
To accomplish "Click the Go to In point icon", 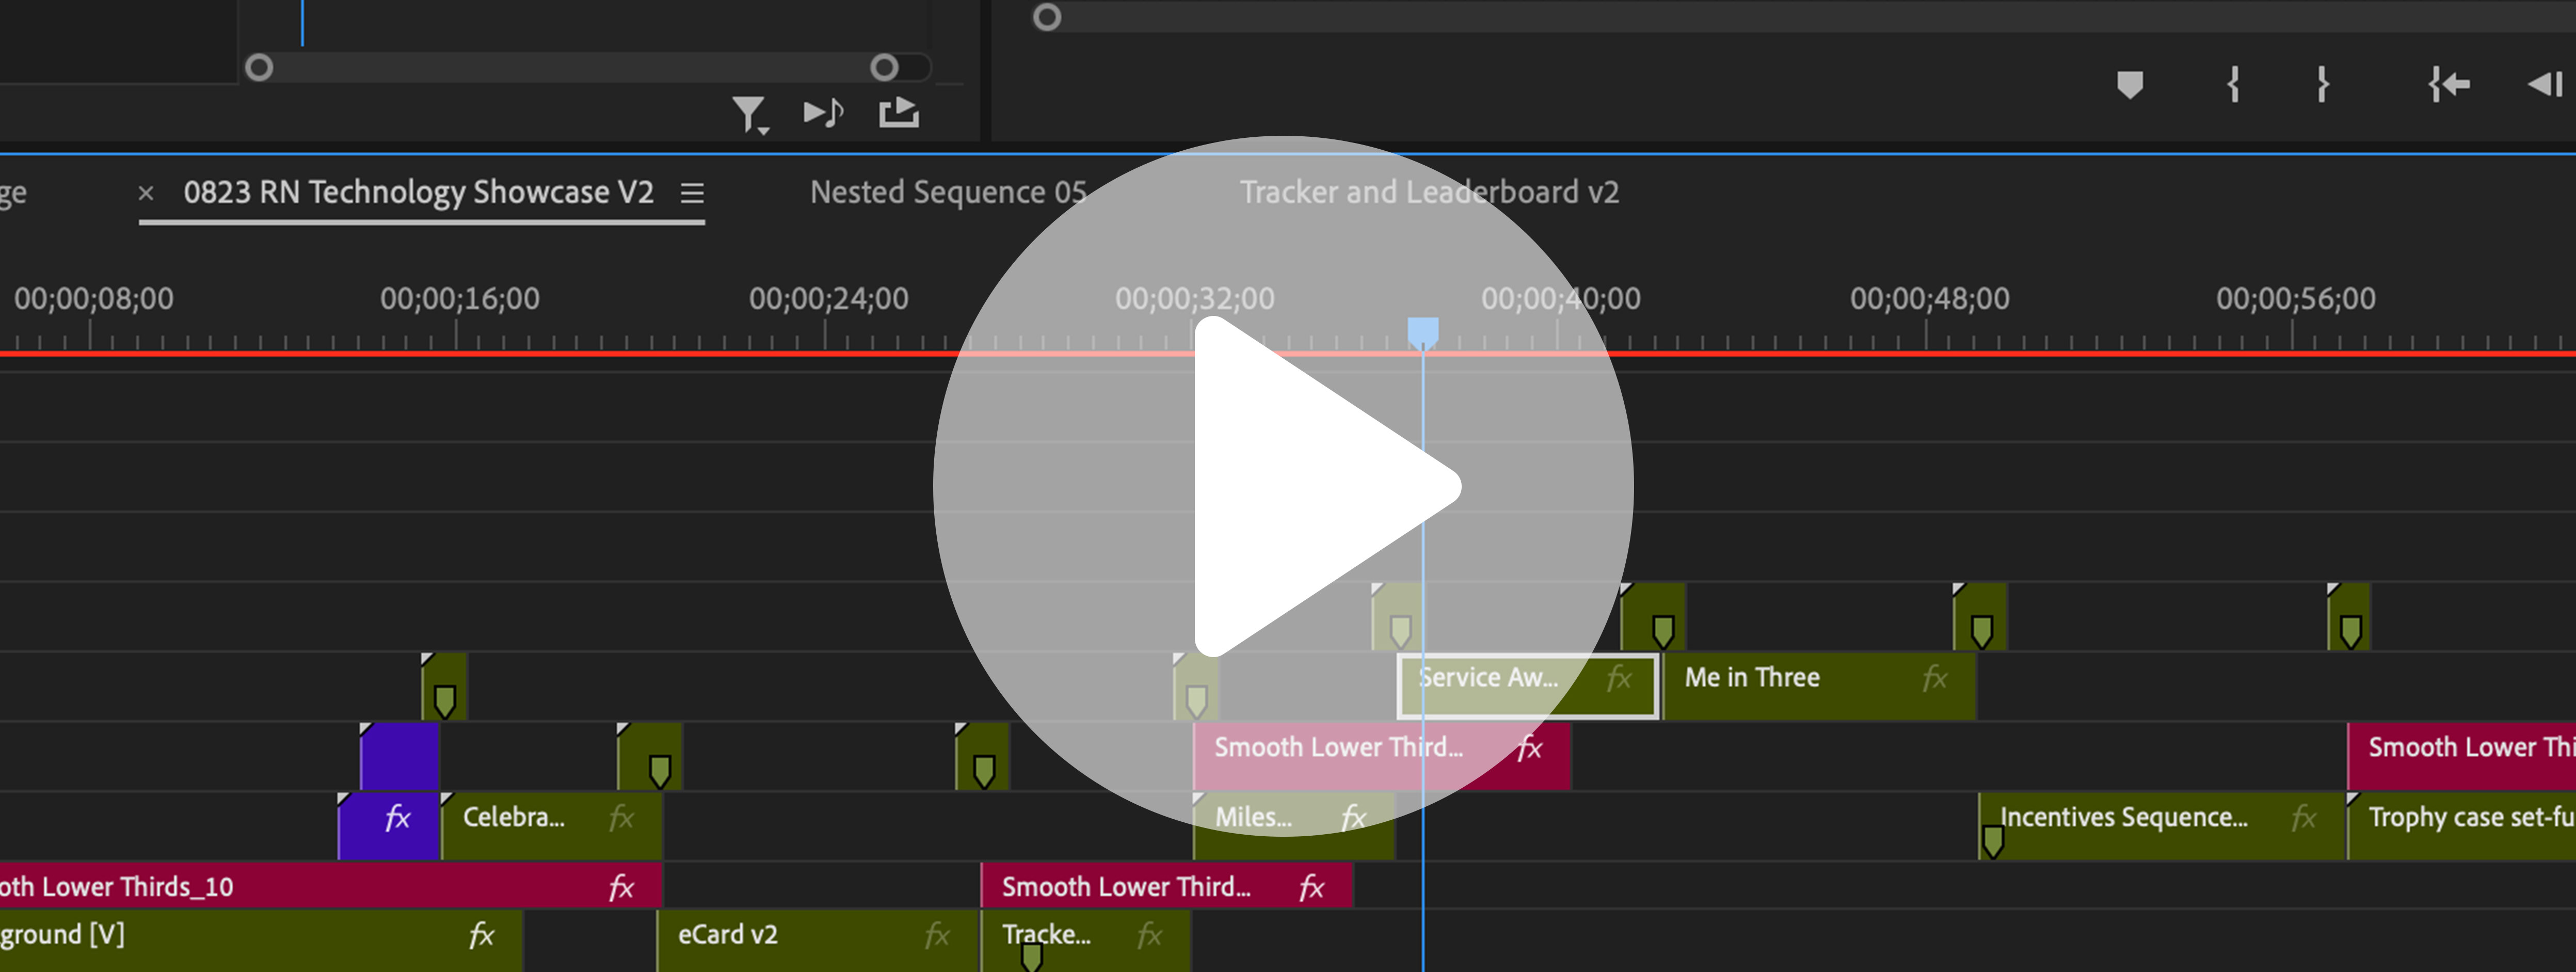I will tap(2448, 84).
